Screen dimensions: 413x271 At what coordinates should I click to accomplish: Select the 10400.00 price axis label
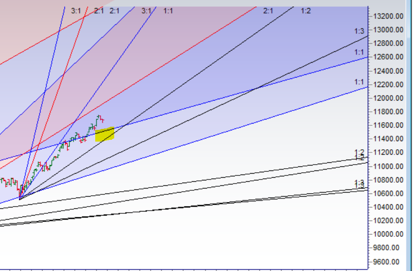pos(388,207)
